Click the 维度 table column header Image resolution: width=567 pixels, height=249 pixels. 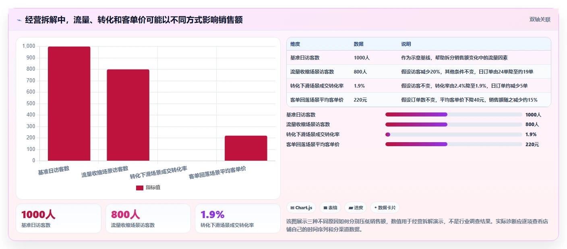(x=295, y=44)
